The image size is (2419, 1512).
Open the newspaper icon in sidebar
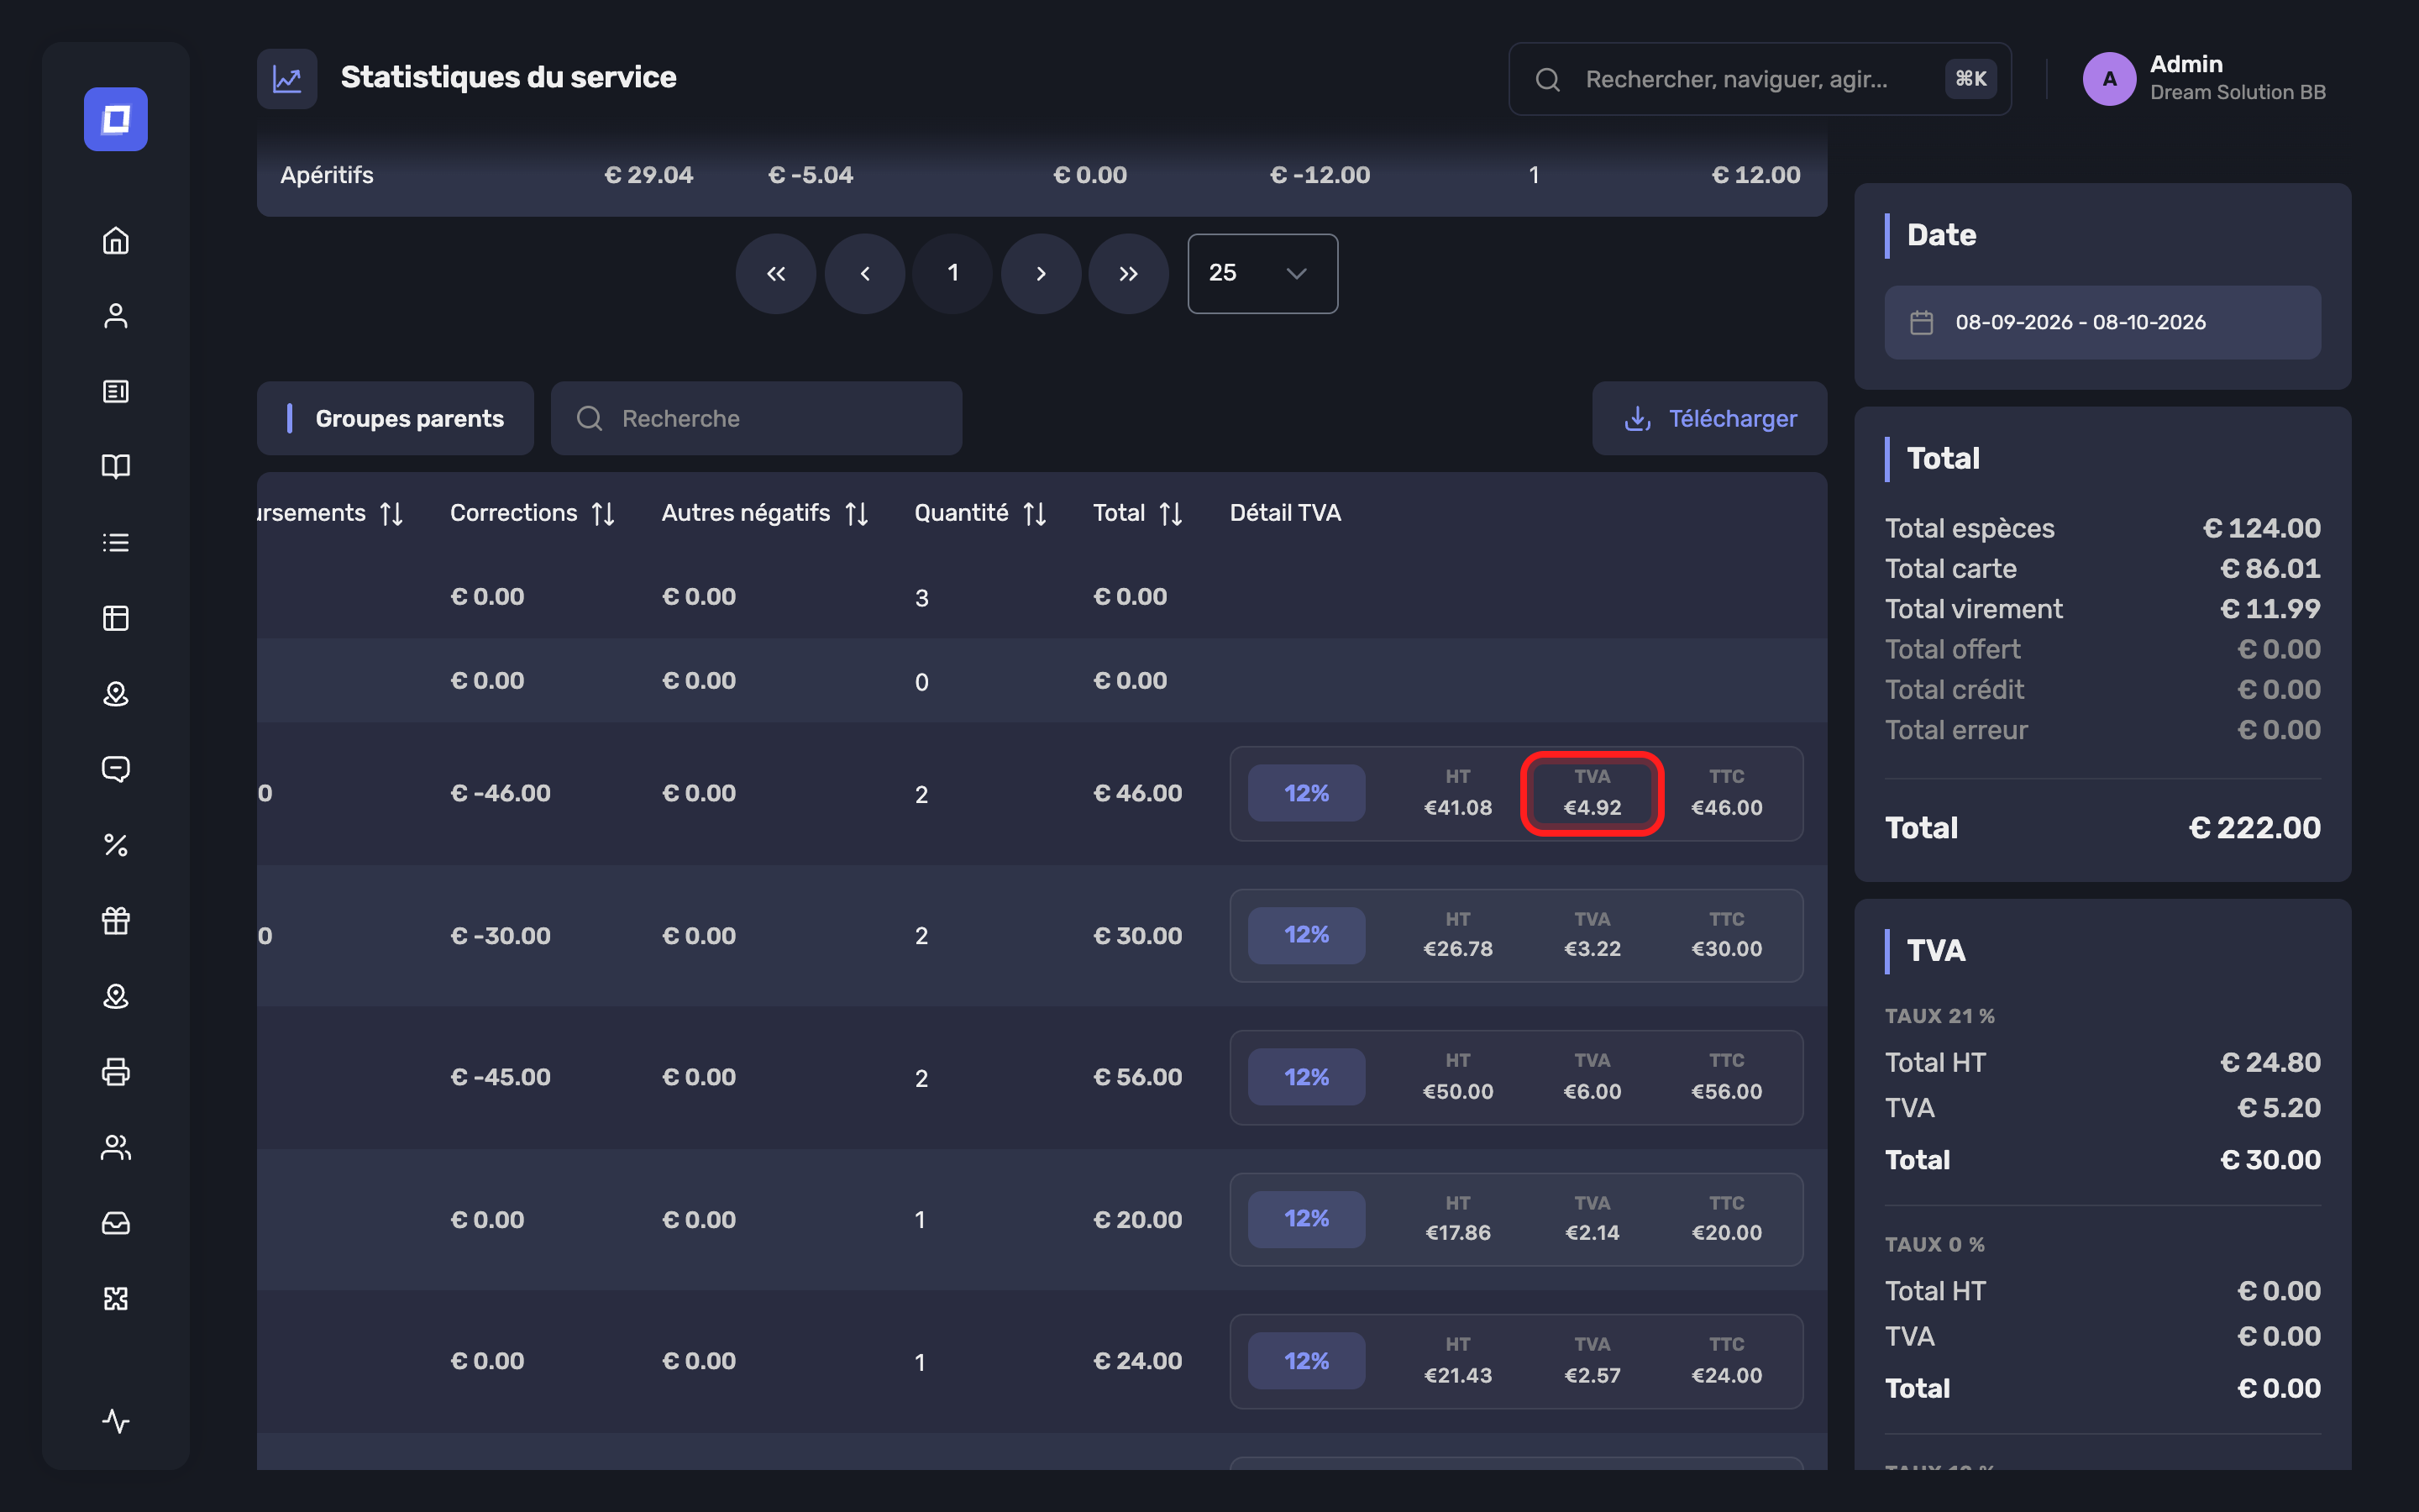(116, 391)
